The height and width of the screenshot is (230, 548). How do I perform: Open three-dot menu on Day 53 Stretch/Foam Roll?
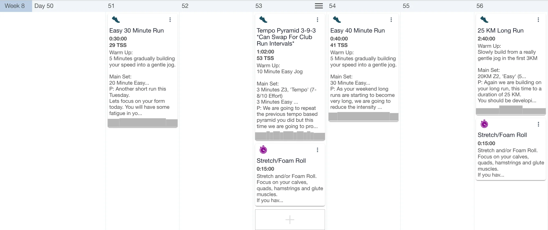pos(317,150)
